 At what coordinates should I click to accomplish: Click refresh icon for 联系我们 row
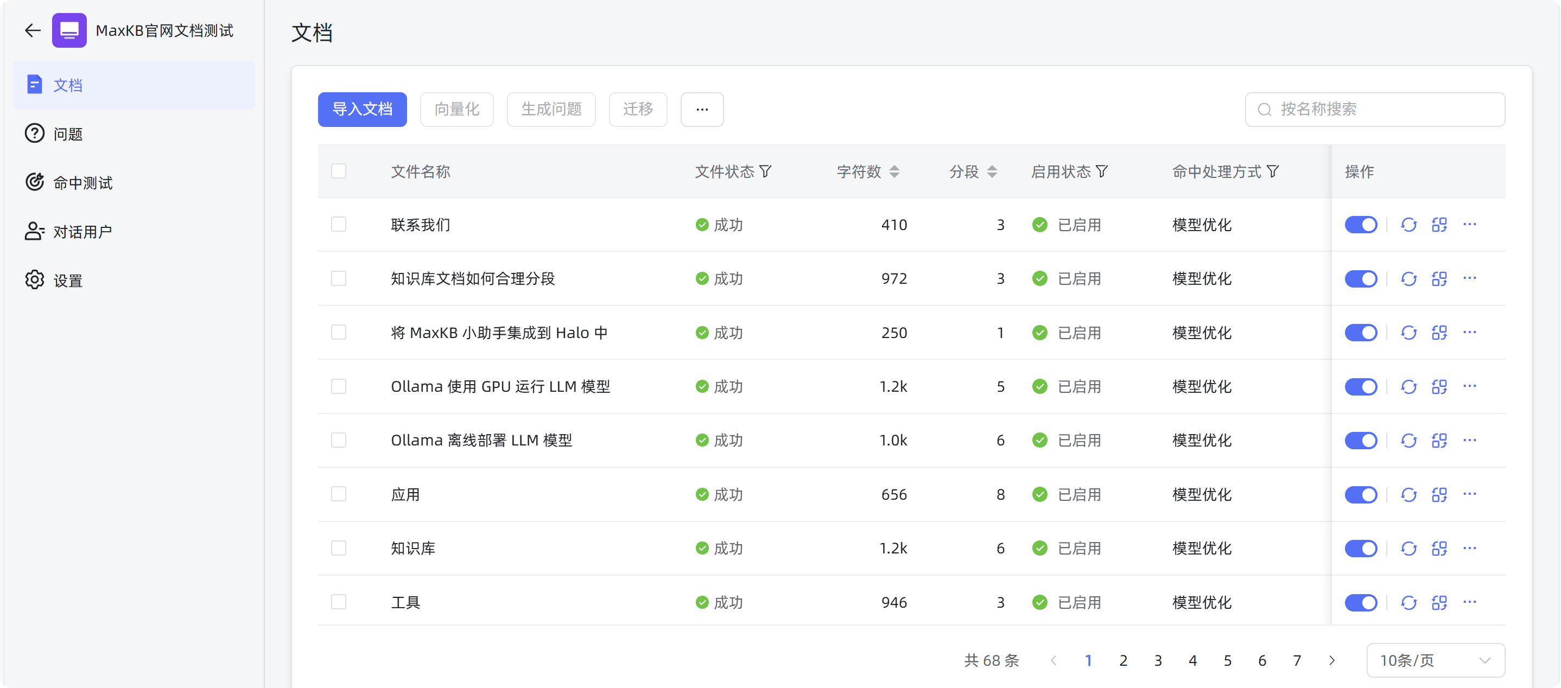click(x=1408, y=225)
